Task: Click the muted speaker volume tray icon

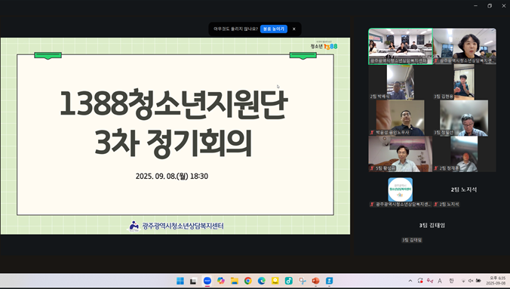Action: [x=471, y=281]
